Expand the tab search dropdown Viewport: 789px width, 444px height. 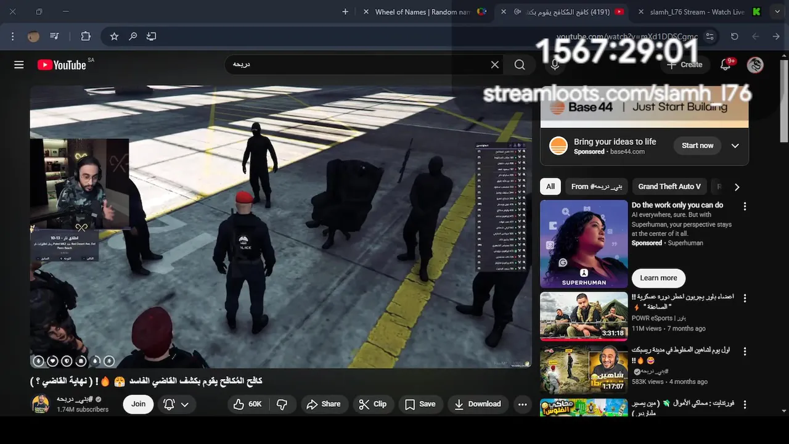(x=777, y=12)
